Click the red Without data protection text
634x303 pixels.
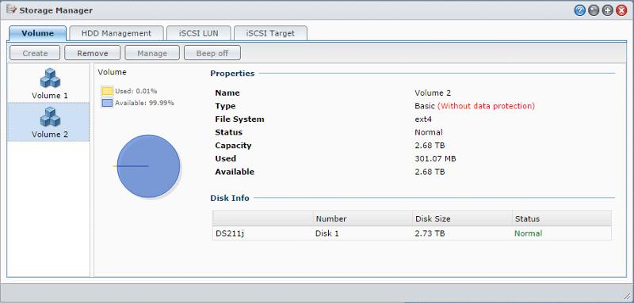pyautogui.click(x=486, y=106)
